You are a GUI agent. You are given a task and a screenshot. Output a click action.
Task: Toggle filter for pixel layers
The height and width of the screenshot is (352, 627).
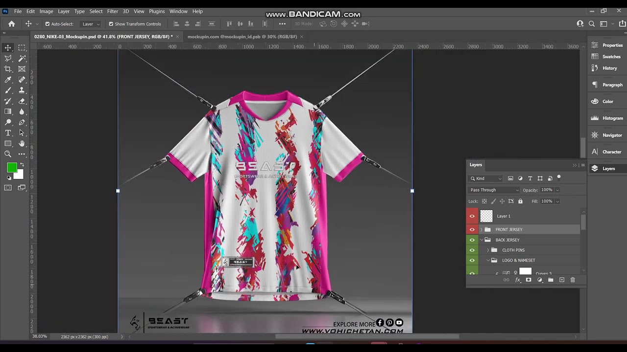coord(510,178)
